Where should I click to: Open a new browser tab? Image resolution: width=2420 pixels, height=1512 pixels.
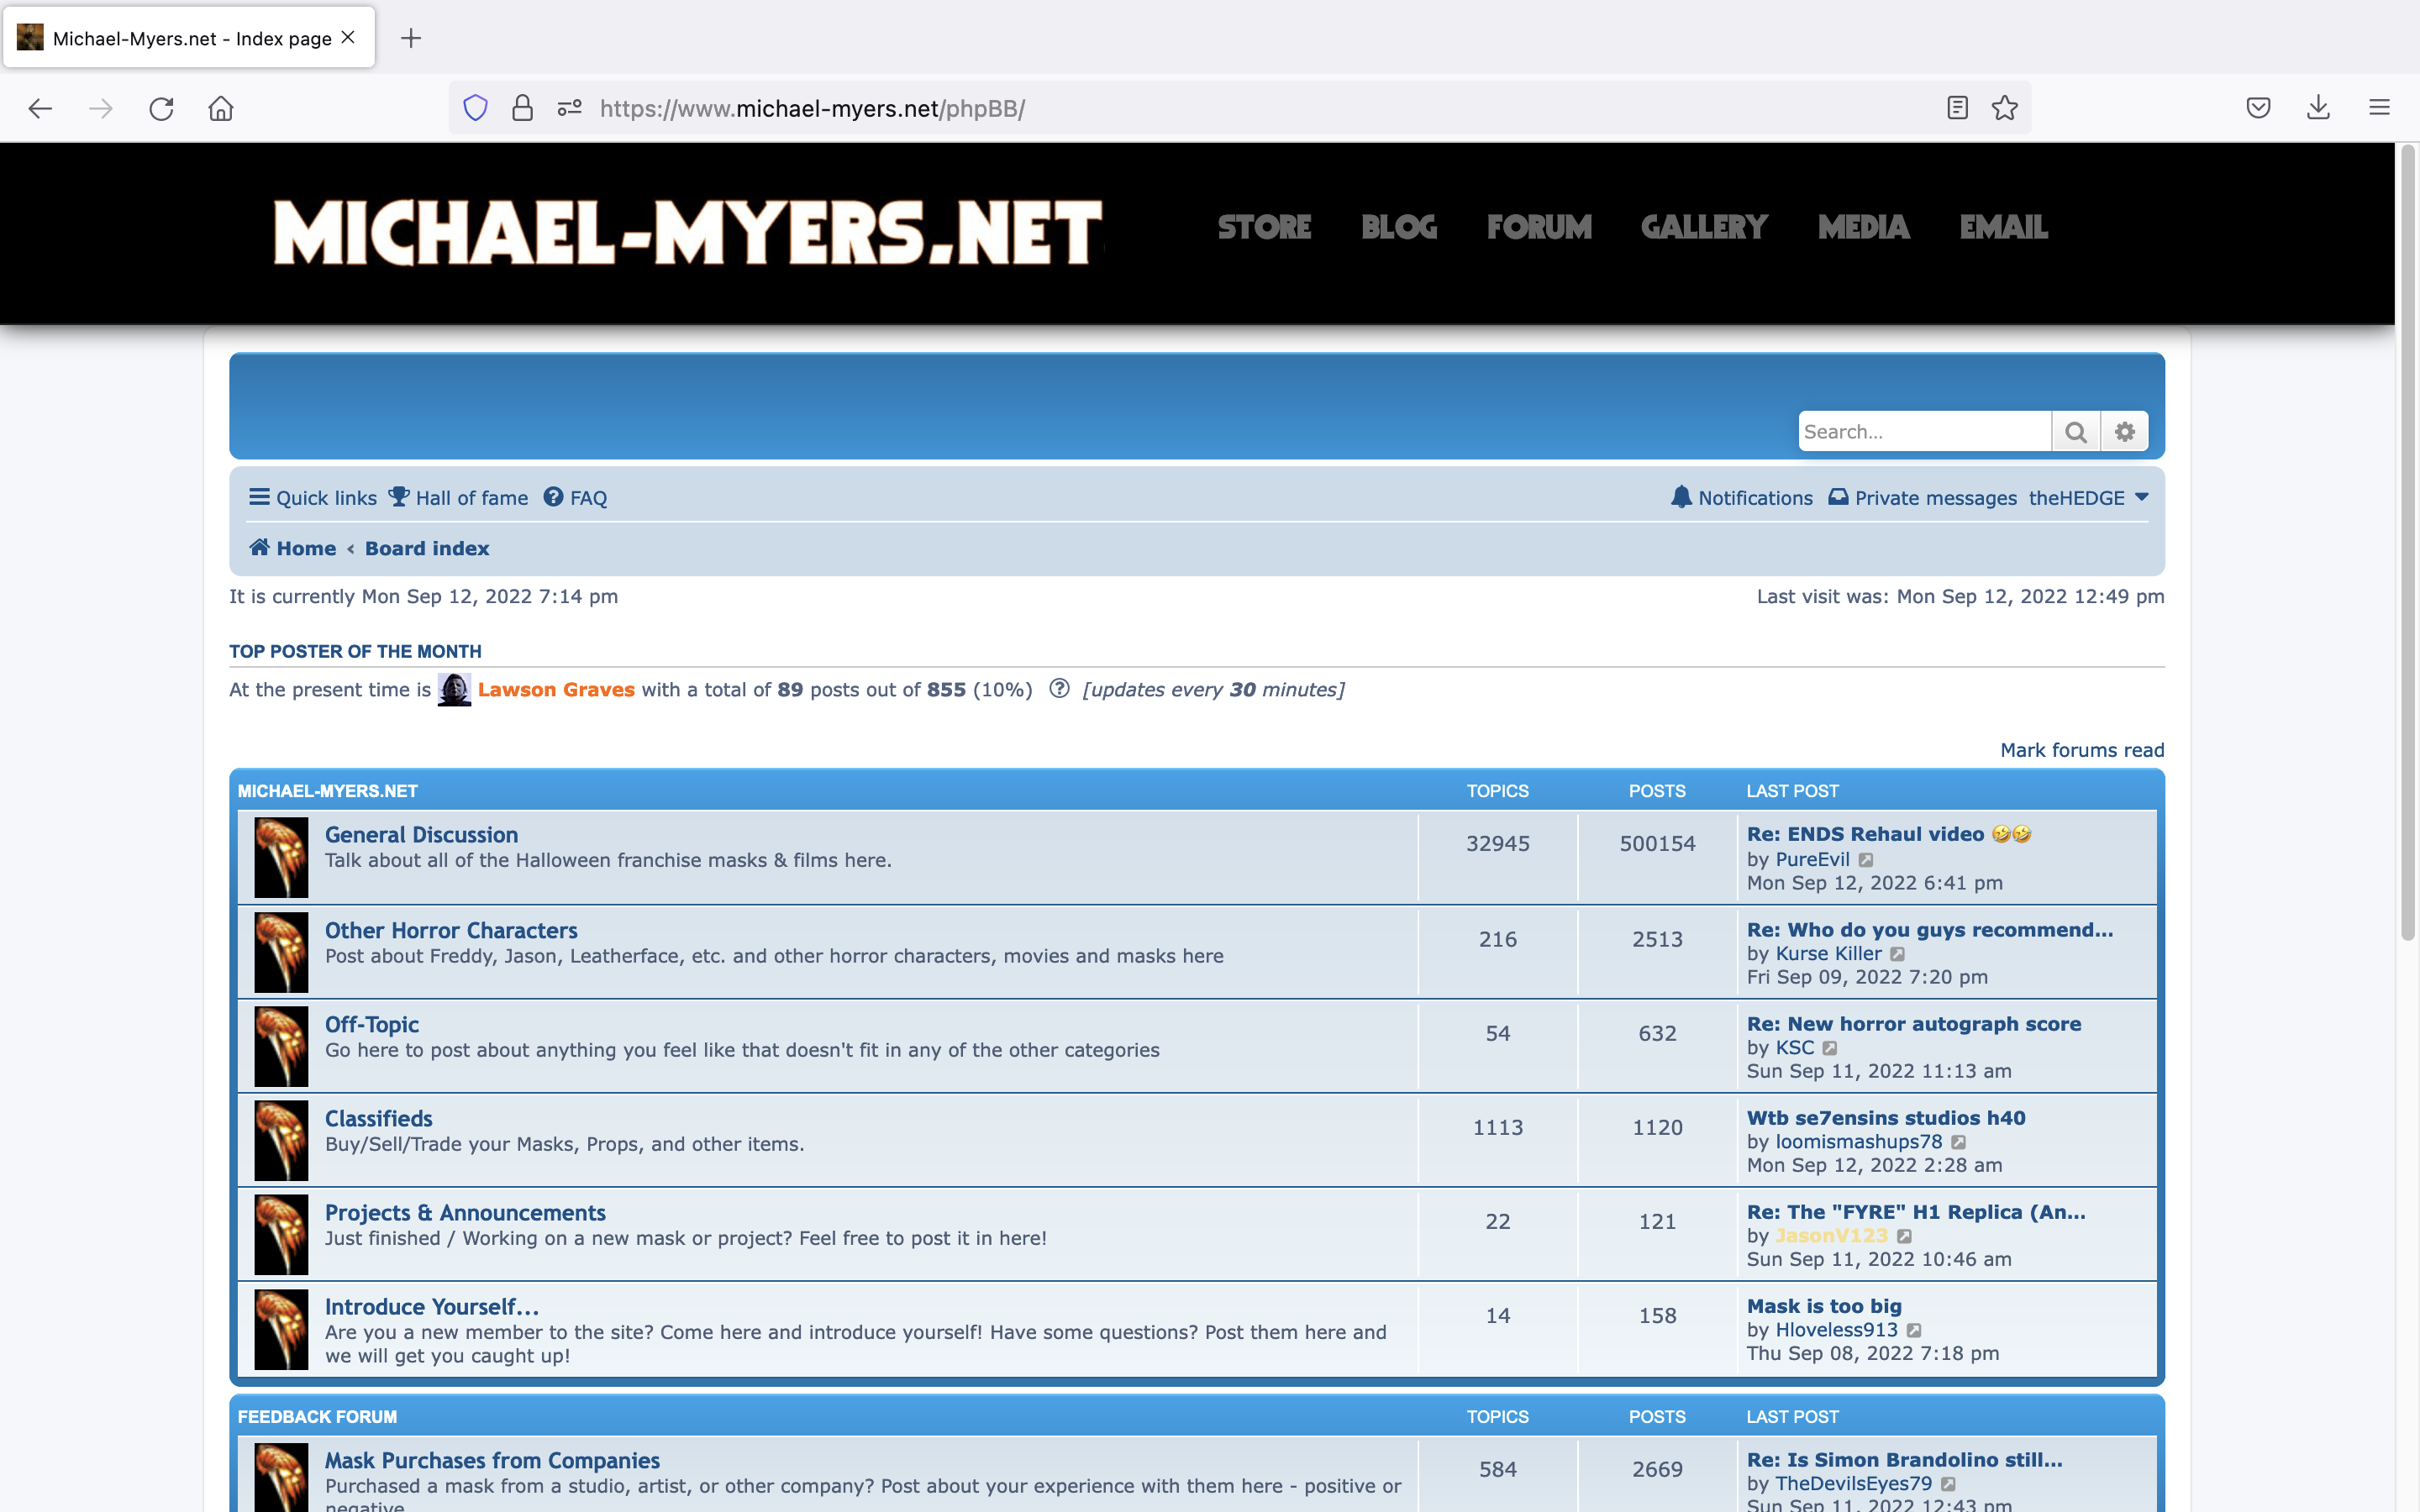click(x=411, y=38)
